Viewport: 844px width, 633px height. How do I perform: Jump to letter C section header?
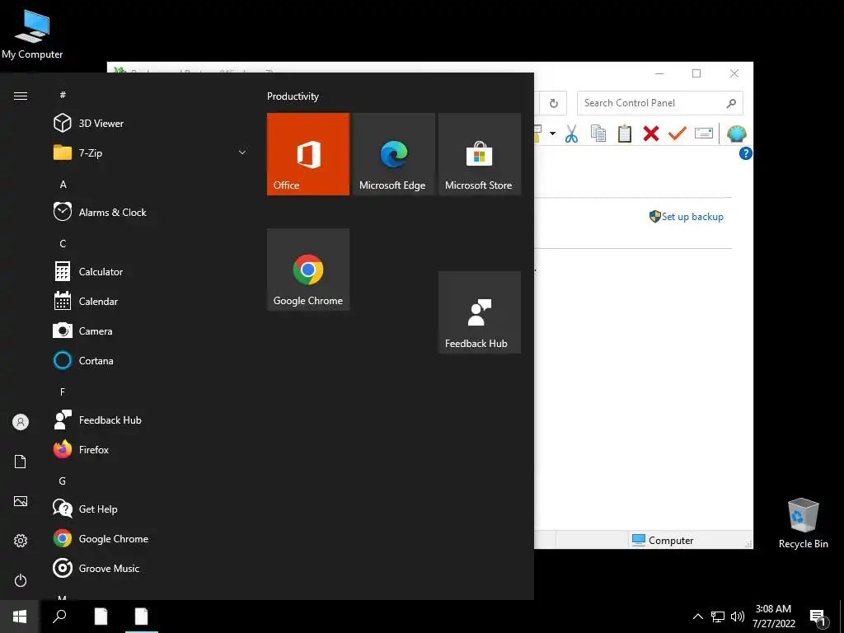pos(63,244)
